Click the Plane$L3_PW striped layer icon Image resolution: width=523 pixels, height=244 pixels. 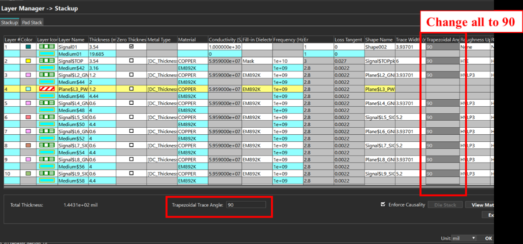point(47,89)
